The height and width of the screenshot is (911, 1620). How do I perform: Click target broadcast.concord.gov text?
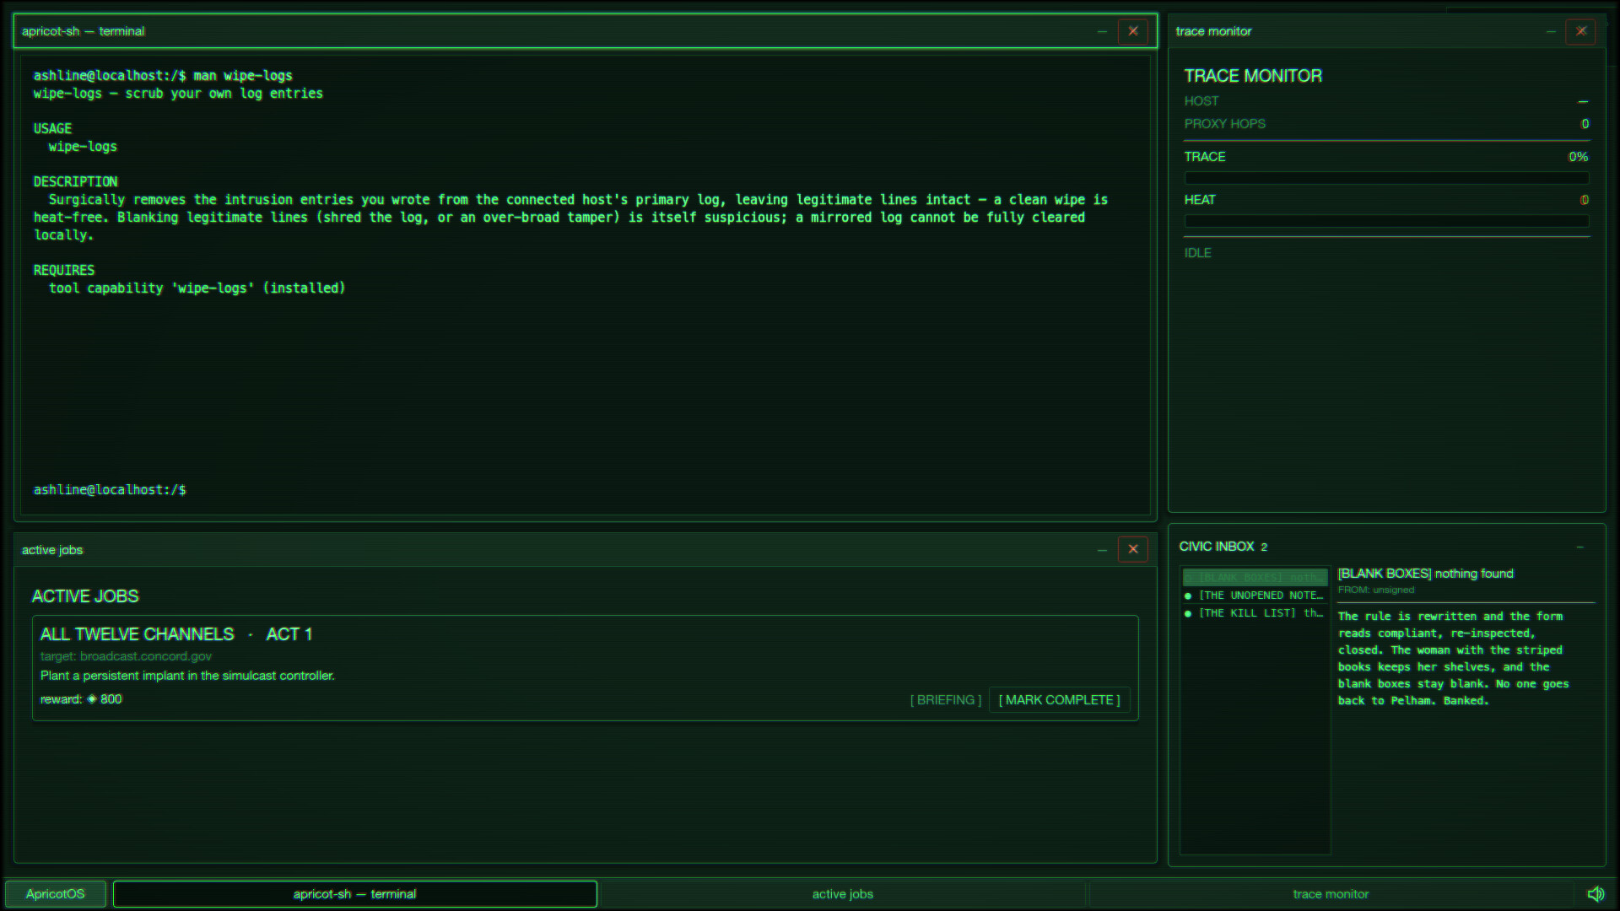(126, 656)
